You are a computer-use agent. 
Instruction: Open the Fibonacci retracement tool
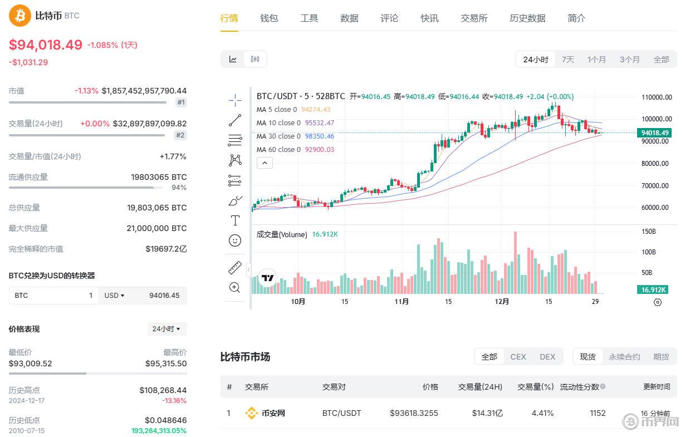234,140
